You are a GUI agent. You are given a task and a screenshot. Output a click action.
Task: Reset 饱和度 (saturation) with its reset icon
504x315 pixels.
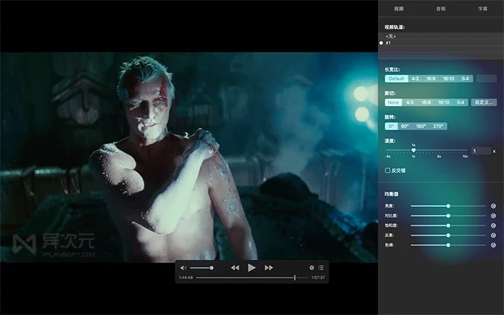click(494, 225)
